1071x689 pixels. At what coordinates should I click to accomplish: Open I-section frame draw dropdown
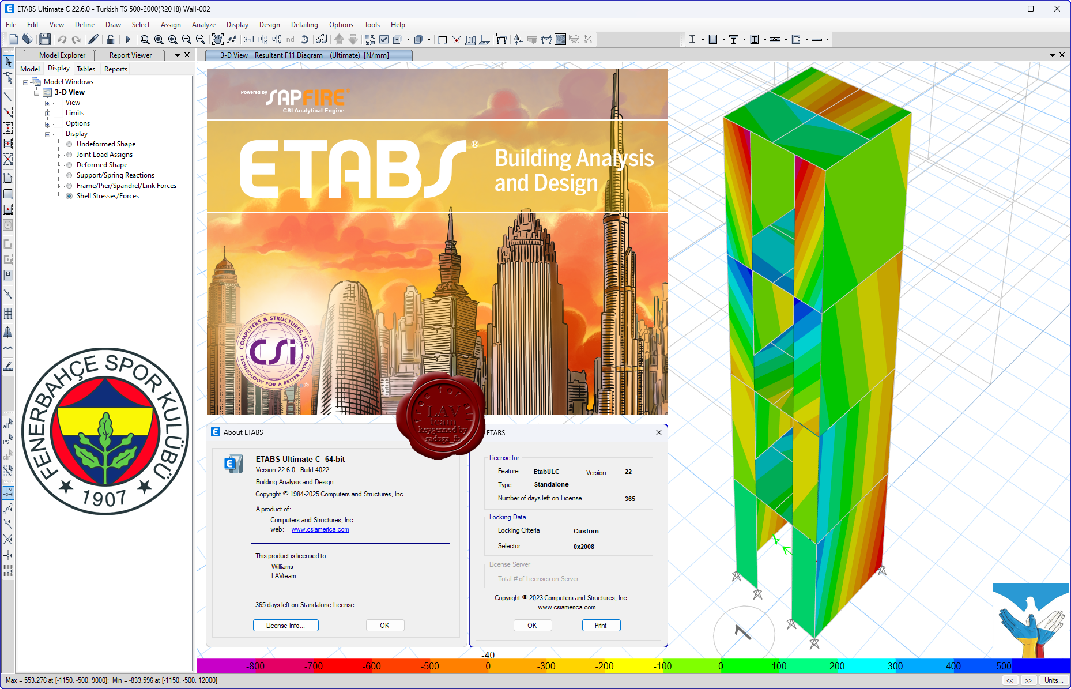coord(703,39)
